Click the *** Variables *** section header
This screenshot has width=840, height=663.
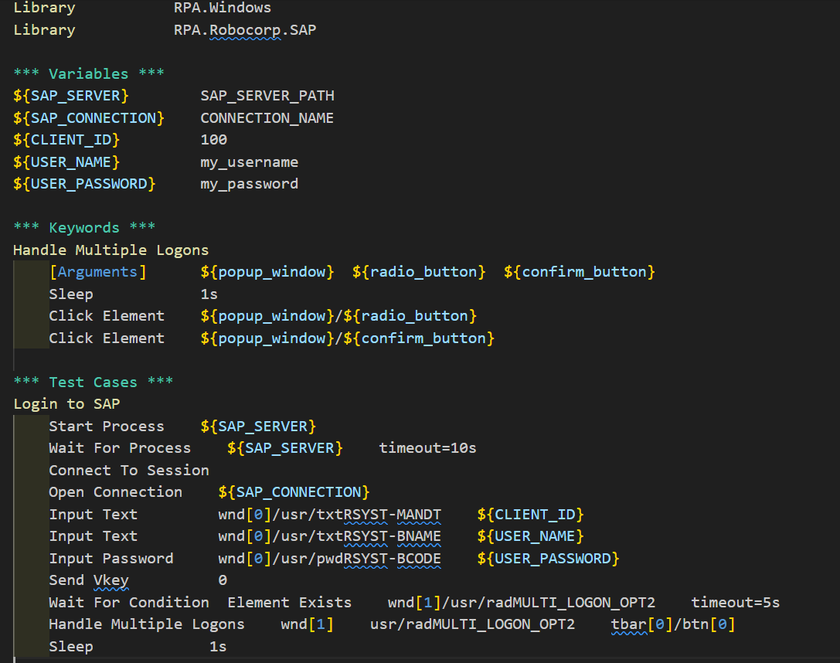(89, 73)
